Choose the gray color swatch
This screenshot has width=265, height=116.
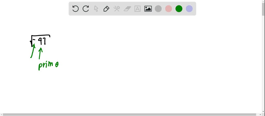(x=158, y=9)
